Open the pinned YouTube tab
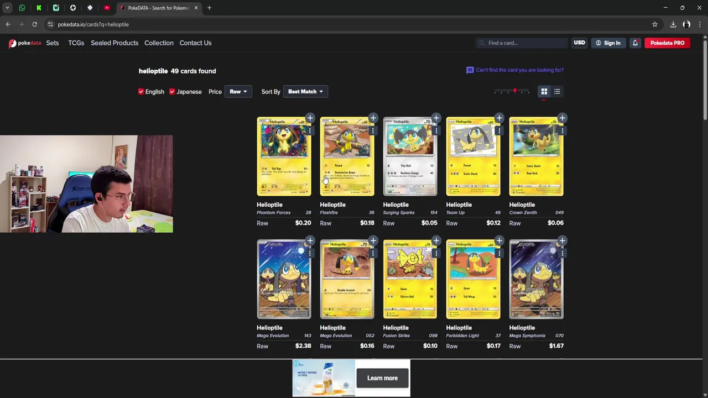Image resolution: width=708 pixels, height=398 pixels. click(x=107, y=8)
